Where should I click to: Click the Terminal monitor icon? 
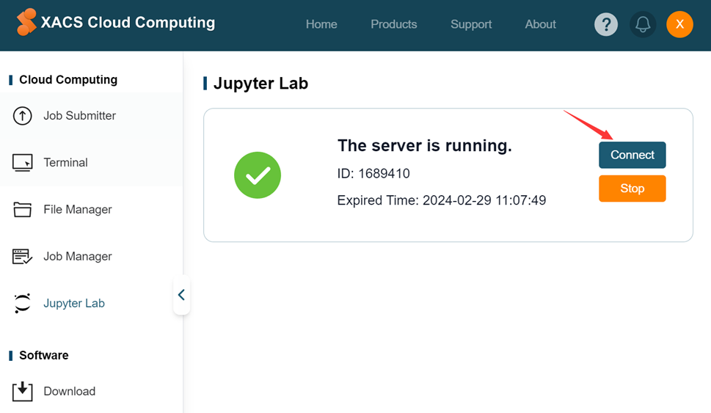coord(22,163)
